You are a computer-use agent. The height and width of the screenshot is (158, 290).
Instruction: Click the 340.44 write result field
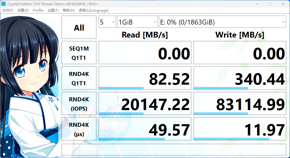pos(240,78)
